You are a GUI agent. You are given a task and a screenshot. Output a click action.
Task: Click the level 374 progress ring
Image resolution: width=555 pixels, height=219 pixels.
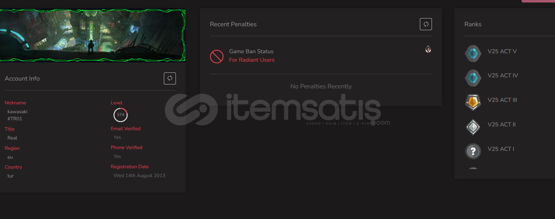(121, 115)
